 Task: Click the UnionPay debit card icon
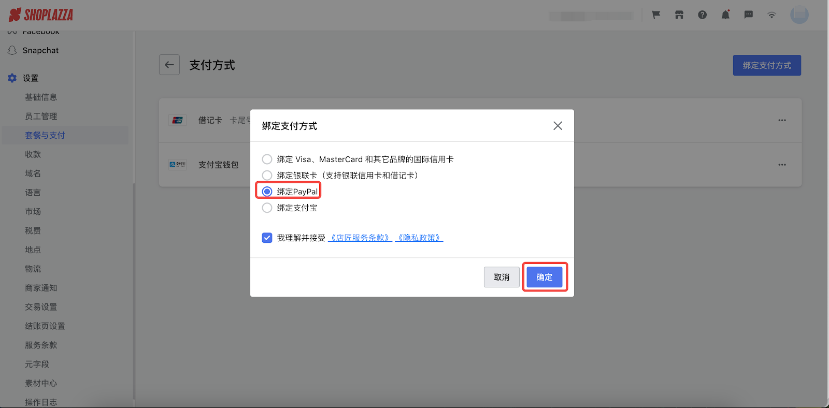point(178,120)
